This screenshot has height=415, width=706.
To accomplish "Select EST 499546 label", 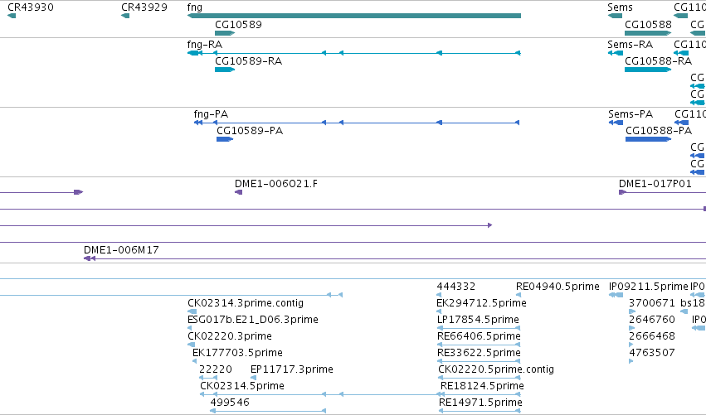I will pyautogui.click(x=230, y=403).
